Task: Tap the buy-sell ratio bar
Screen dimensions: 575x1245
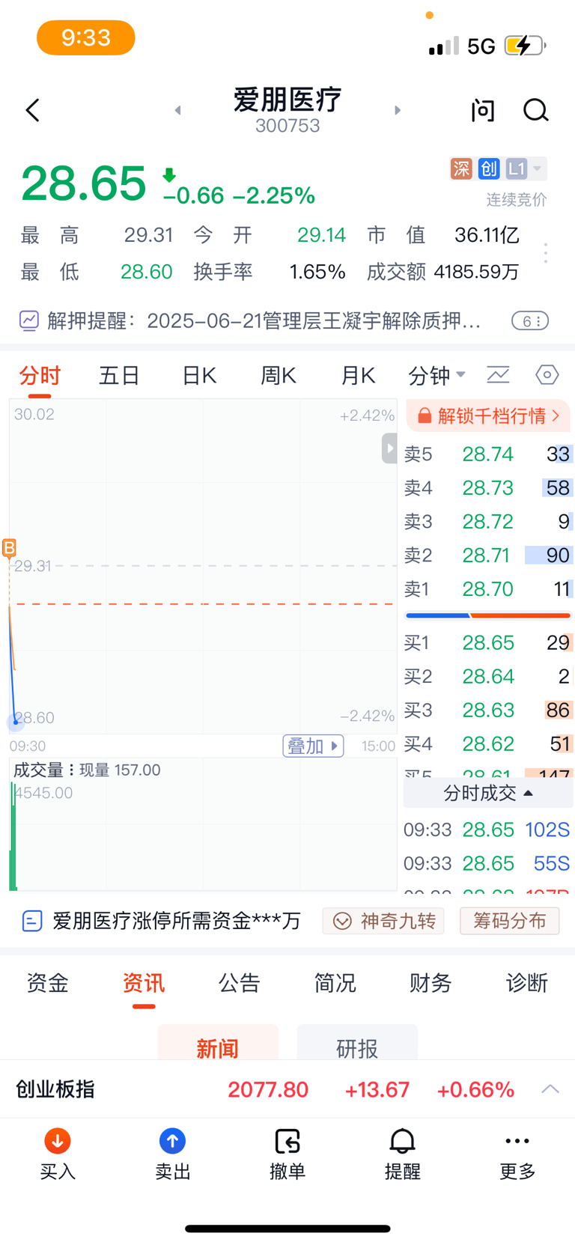Action: click(488, 615)
